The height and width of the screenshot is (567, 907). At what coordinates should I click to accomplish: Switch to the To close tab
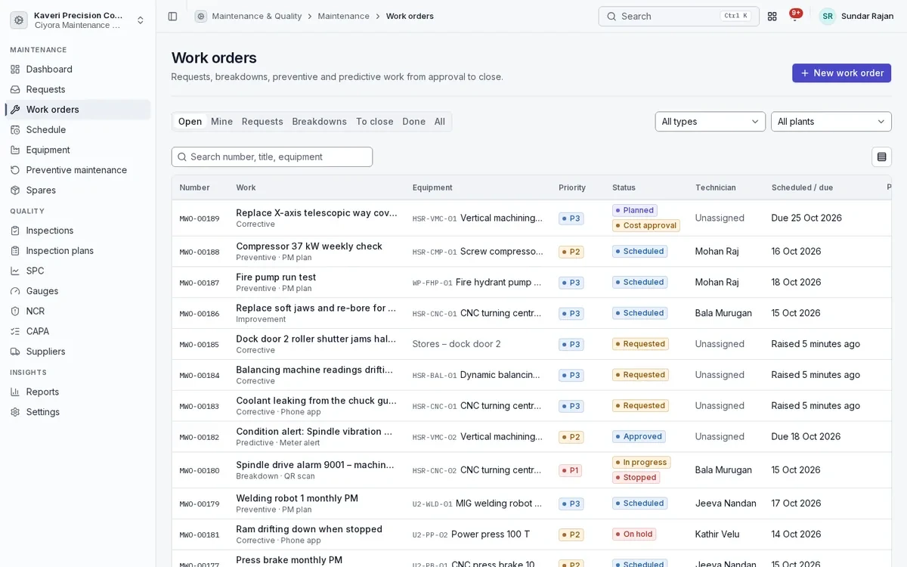374,122
